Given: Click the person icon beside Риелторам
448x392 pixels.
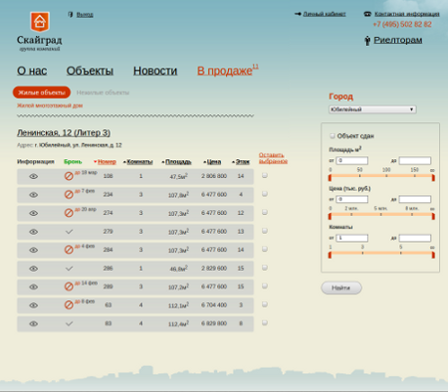Looking at the screenshot, I should point(367,41).
